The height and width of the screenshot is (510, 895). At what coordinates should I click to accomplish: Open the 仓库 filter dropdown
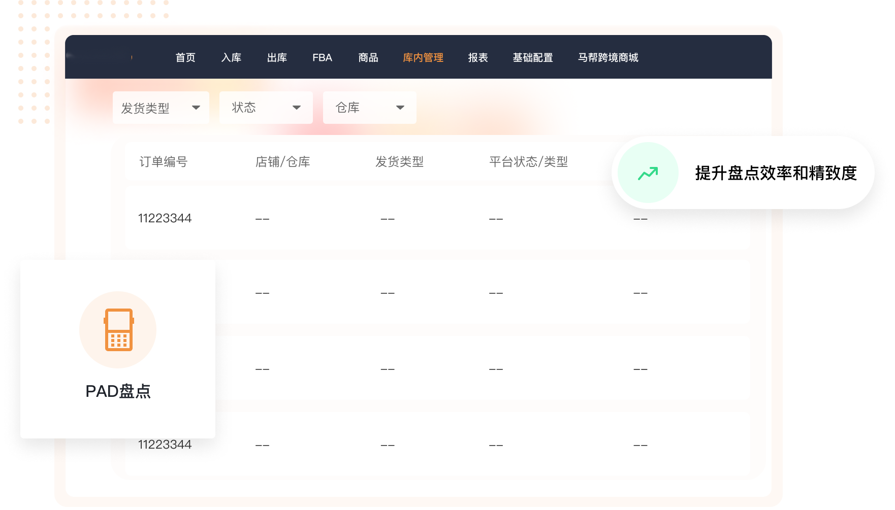[x=369, y=108]
